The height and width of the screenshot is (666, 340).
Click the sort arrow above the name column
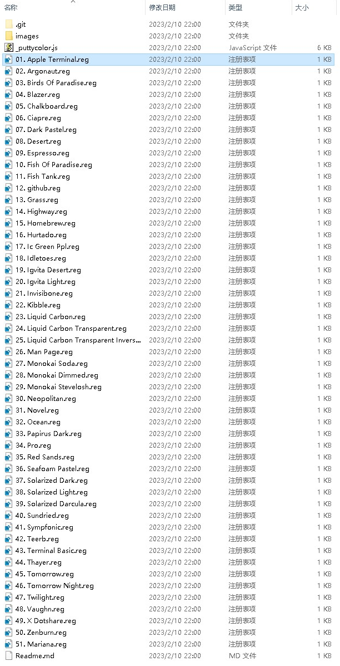72,2
